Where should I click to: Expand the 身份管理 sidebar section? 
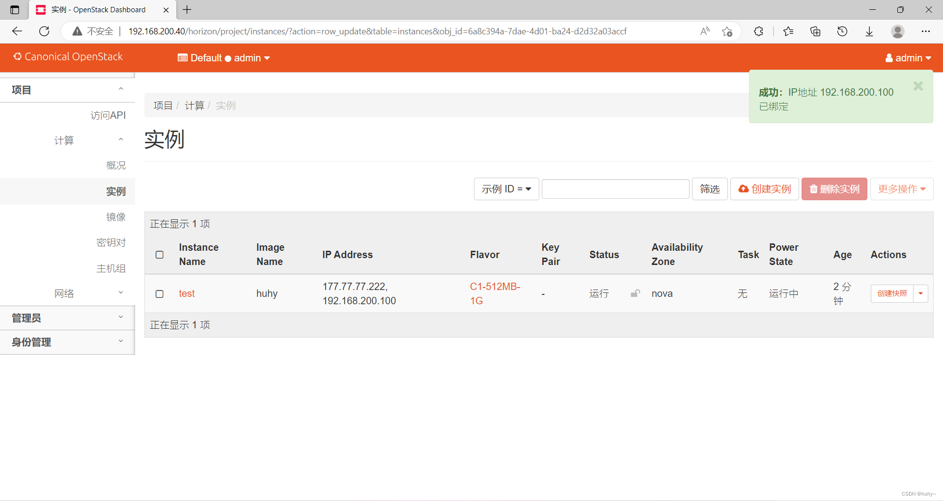(67, 342)
